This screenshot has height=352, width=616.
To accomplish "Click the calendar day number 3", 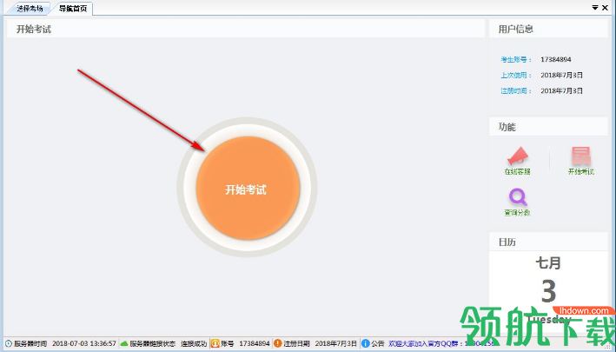I will (x=548, y=291).
